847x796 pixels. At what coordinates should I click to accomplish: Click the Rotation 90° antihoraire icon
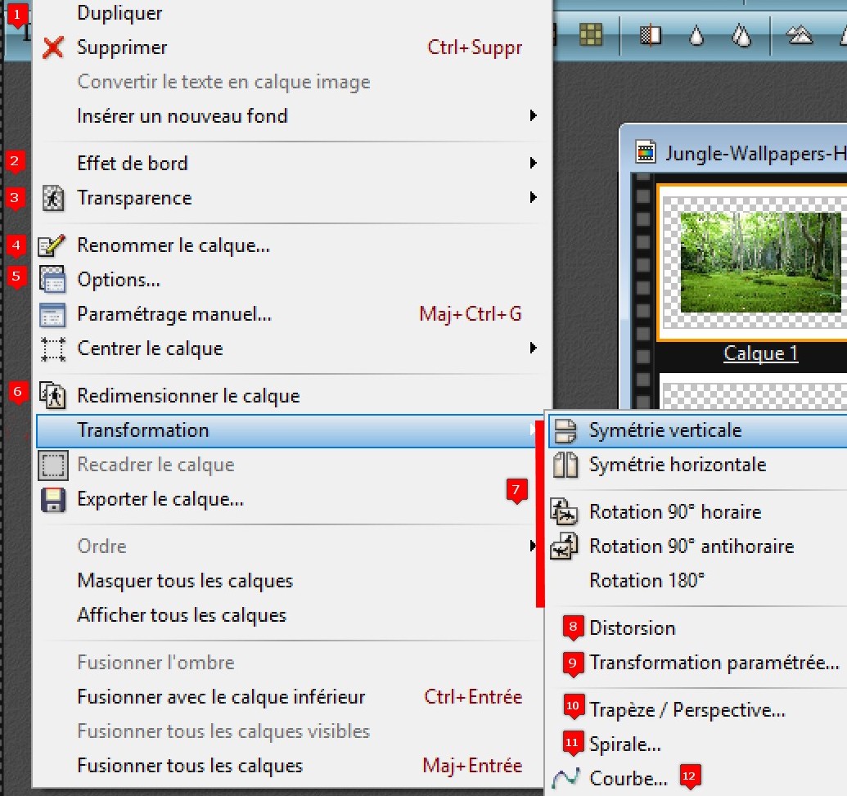point(565,546)
